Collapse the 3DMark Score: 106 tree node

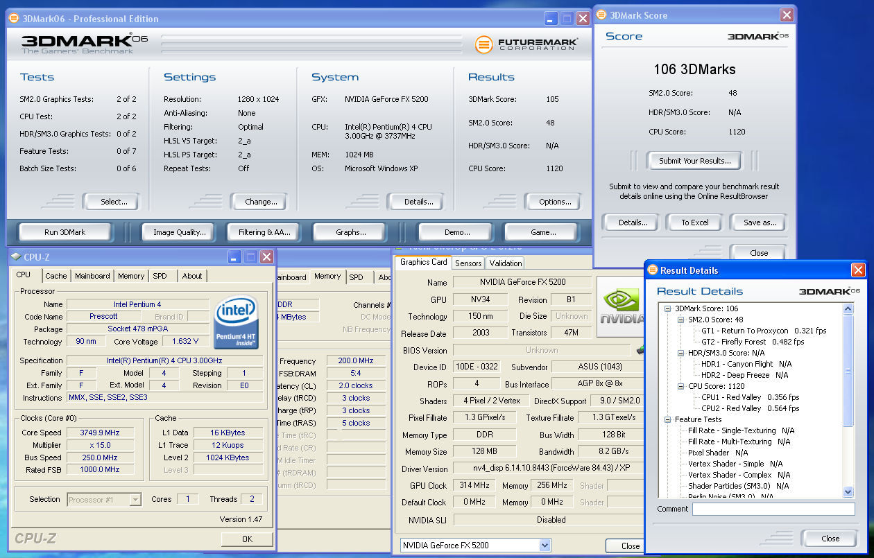point(667,308)
